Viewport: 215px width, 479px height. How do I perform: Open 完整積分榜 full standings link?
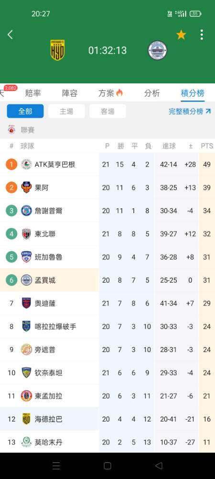(190, 111)
